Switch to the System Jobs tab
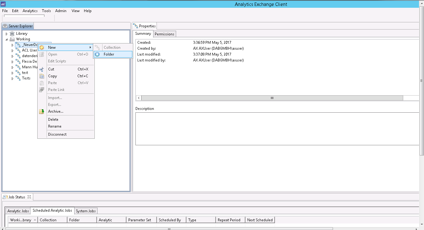The width and height of the screenshot is (424, 230). [86, 211]
